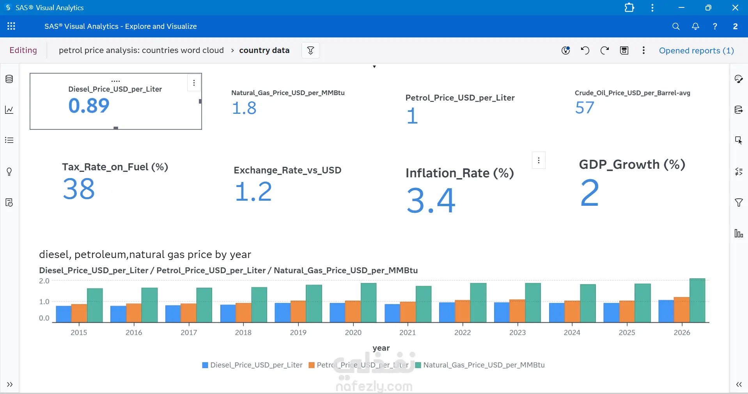
Task: Click the page filter funnel icon beside country data
Action: [311, 50]
